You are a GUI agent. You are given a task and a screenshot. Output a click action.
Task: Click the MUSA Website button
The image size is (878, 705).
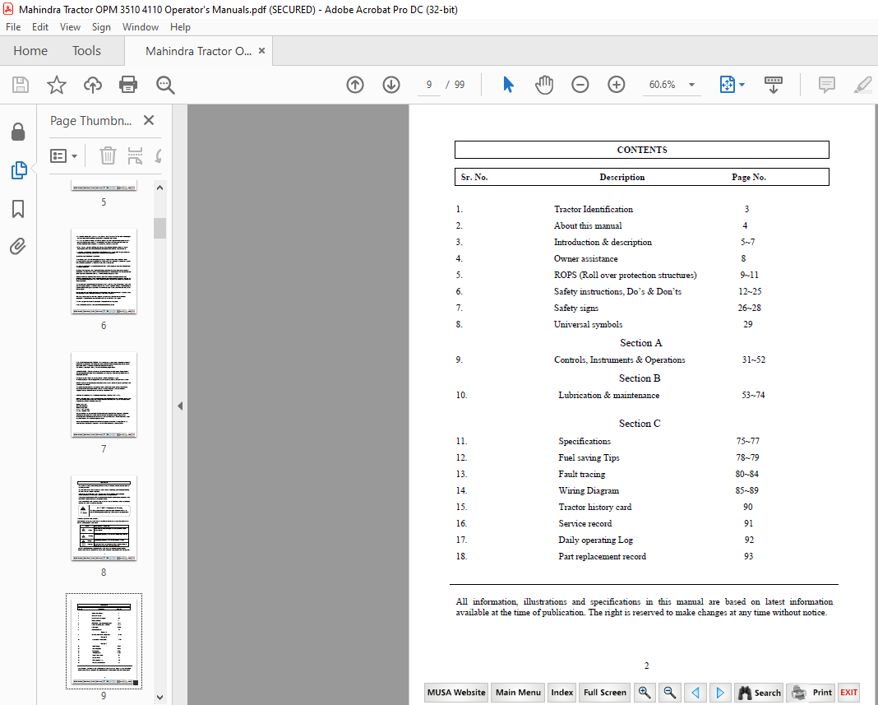tap(455, 692)
